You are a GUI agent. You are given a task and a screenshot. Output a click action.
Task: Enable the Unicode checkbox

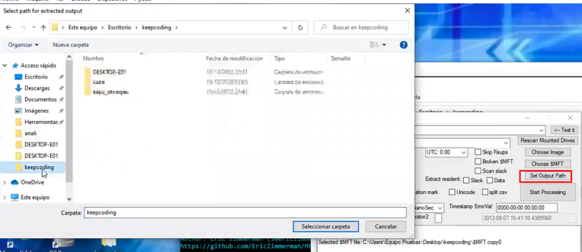pyautogui.click(x=452, y=192)
